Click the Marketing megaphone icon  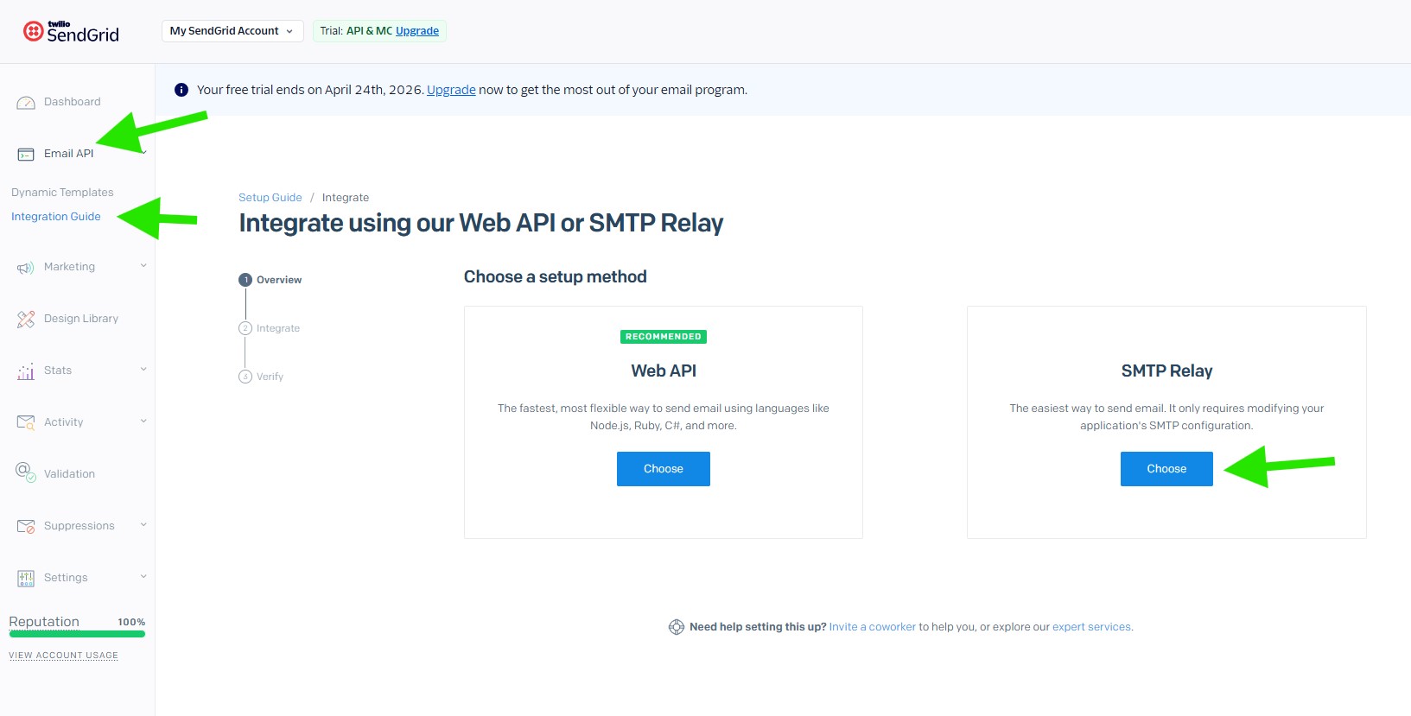26,268
